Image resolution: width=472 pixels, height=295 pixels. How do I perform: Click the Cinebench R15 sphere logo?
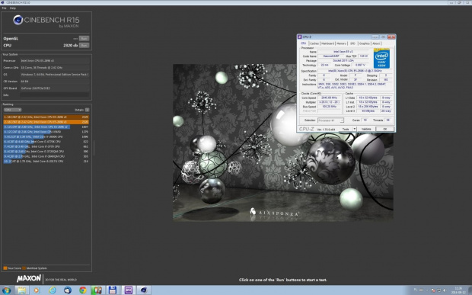pyautogui.click(x=18, y=20)
